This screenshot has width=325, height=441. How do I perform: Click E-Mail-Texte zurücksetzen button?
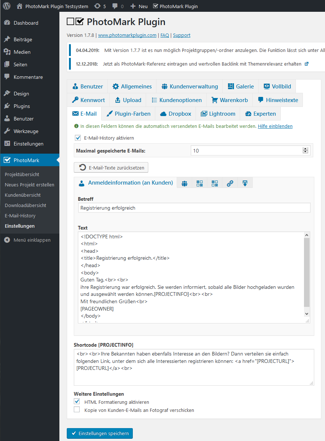click(x=111, y=168)
